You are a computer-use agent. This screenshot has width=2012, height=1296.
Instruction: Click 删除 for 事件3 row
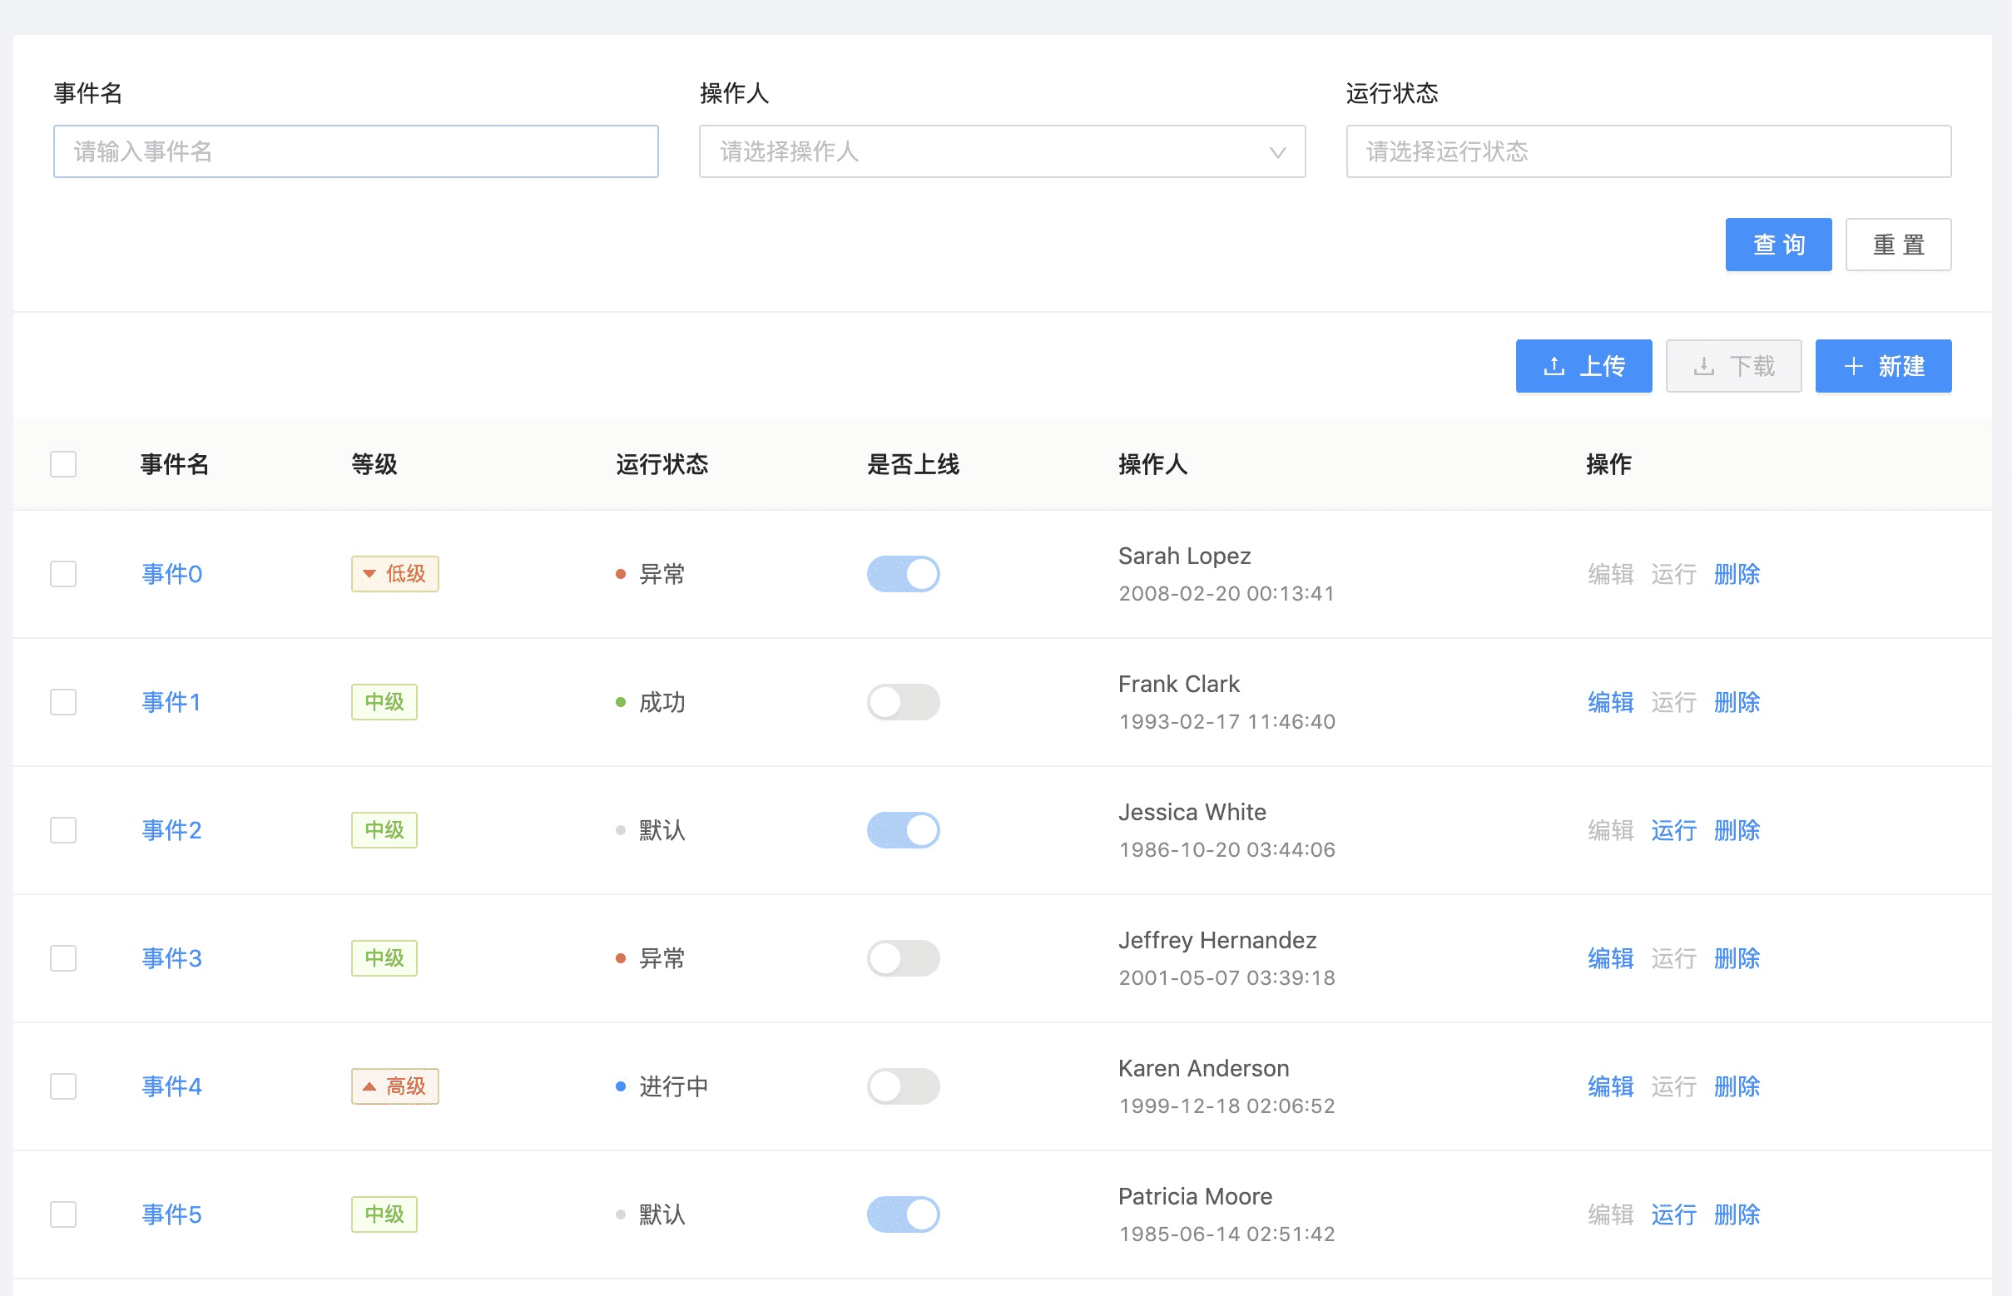pyautogui.click(x=1737, y=958)
